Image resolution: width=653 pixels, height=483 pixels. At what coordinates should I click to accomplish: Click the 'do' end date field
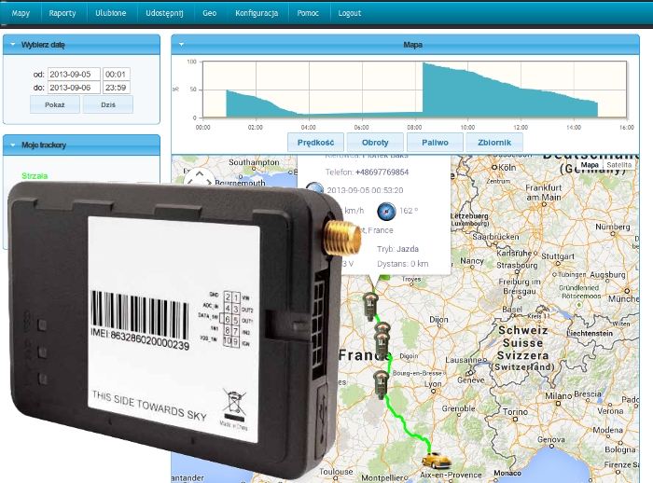[x=74, y=88]
